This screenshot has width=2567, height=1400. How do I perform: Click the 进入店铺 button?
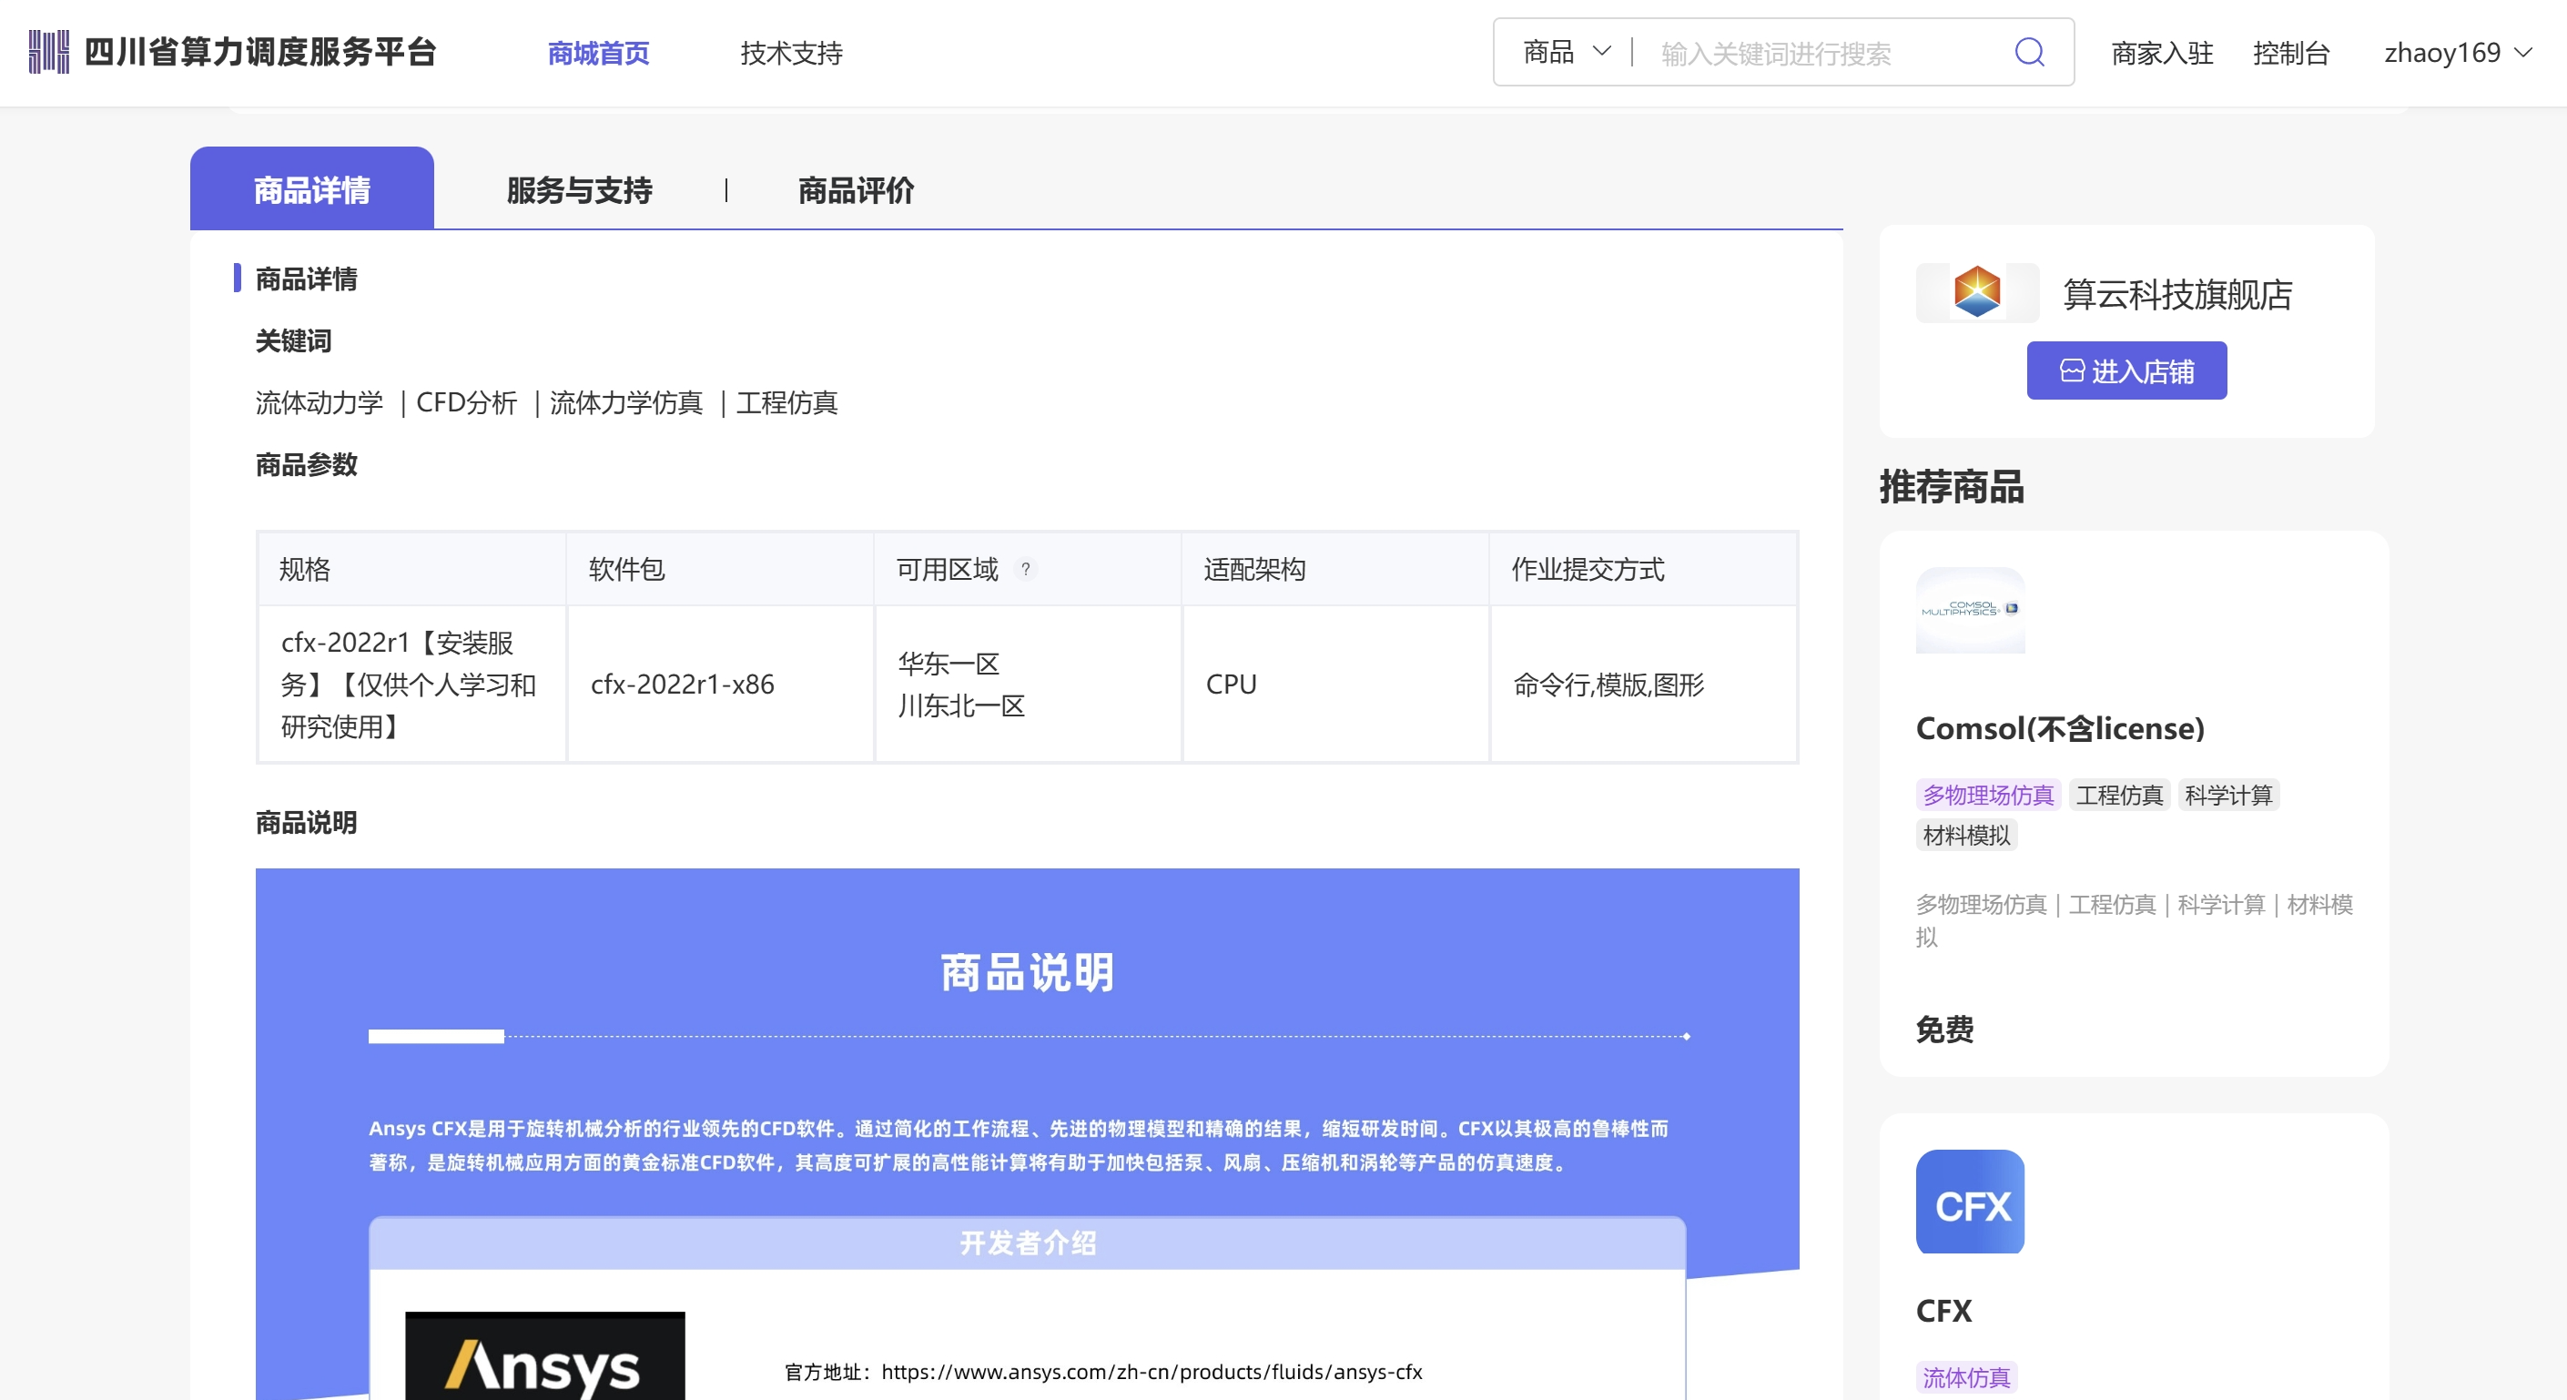[2126, 370]
